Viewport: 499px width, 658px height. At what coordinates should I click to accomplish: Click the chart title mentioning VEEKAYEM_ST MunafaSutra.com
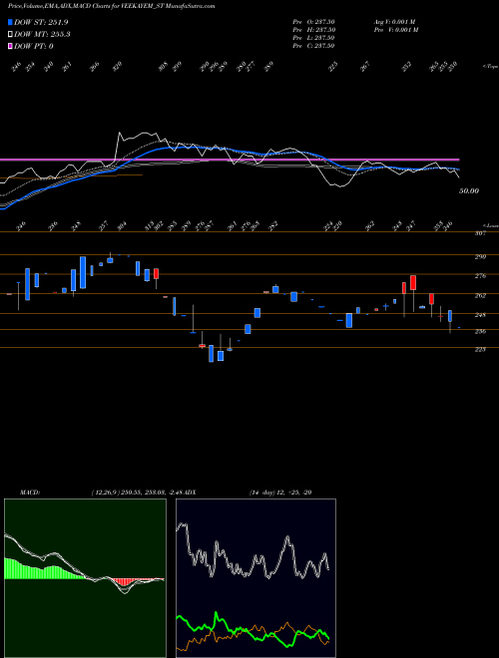click(112, 6)
